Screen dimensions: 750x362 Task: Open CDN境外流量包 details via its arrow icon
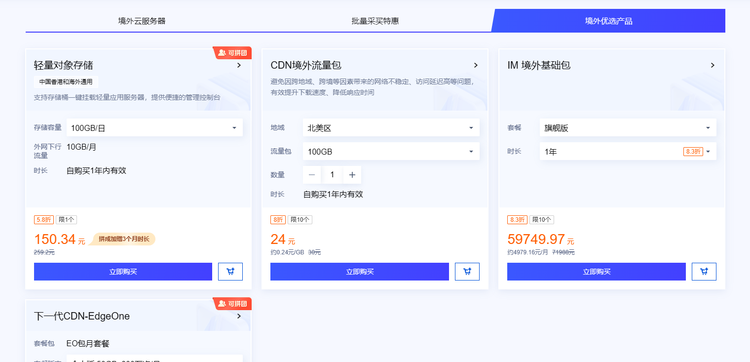[x=476, y=65]
